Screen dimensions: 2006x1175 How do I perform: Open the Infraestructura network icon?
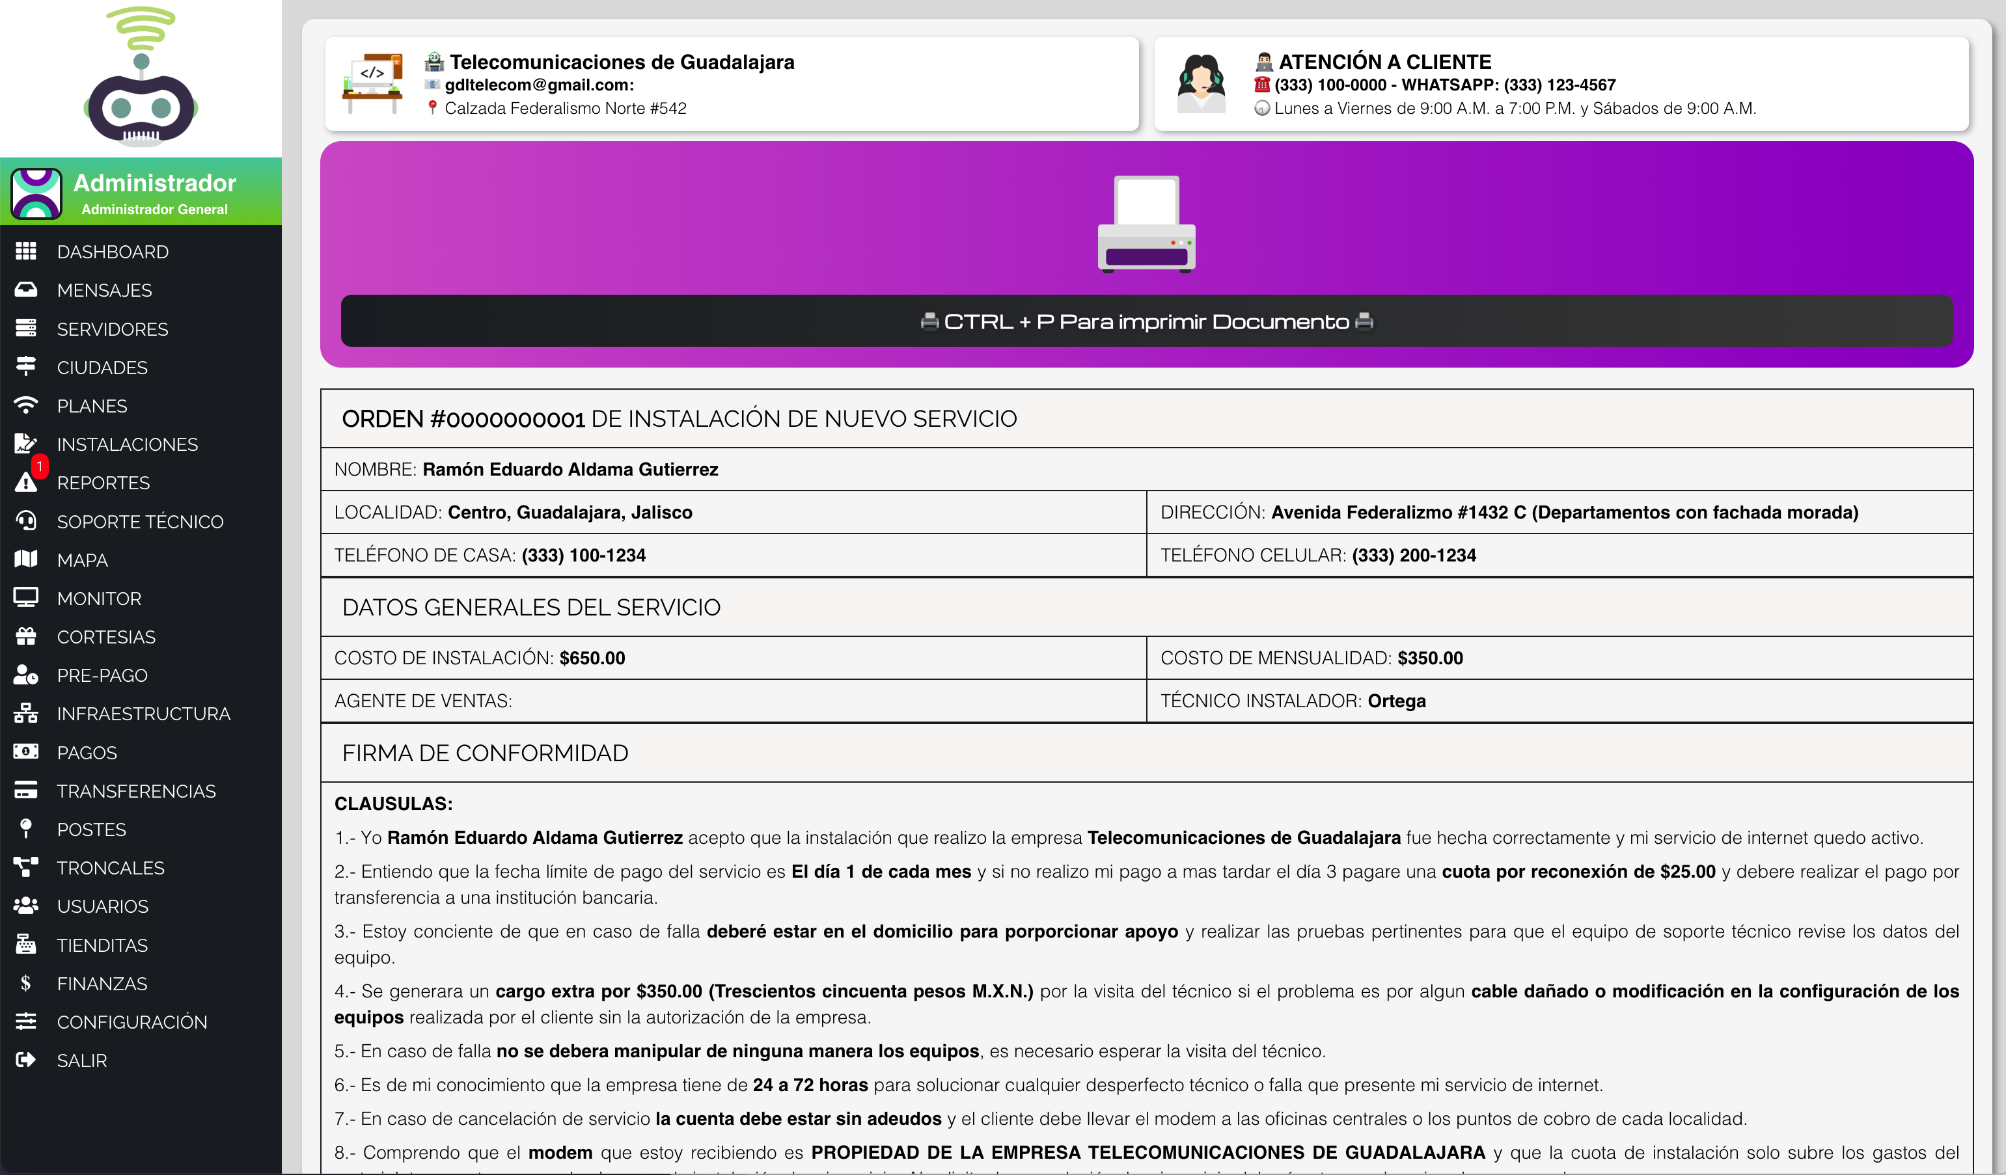coord(25,713)
